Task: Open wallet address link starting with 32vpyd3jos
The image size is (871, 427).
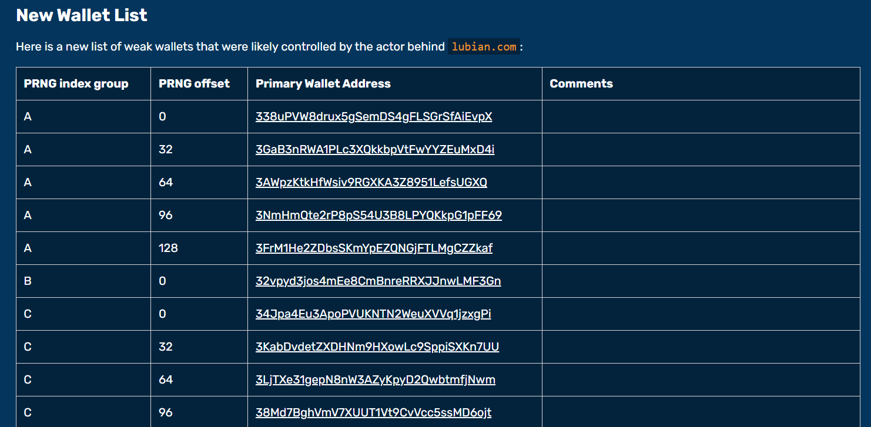Action: pyautogui.click(x=378, y=281)
